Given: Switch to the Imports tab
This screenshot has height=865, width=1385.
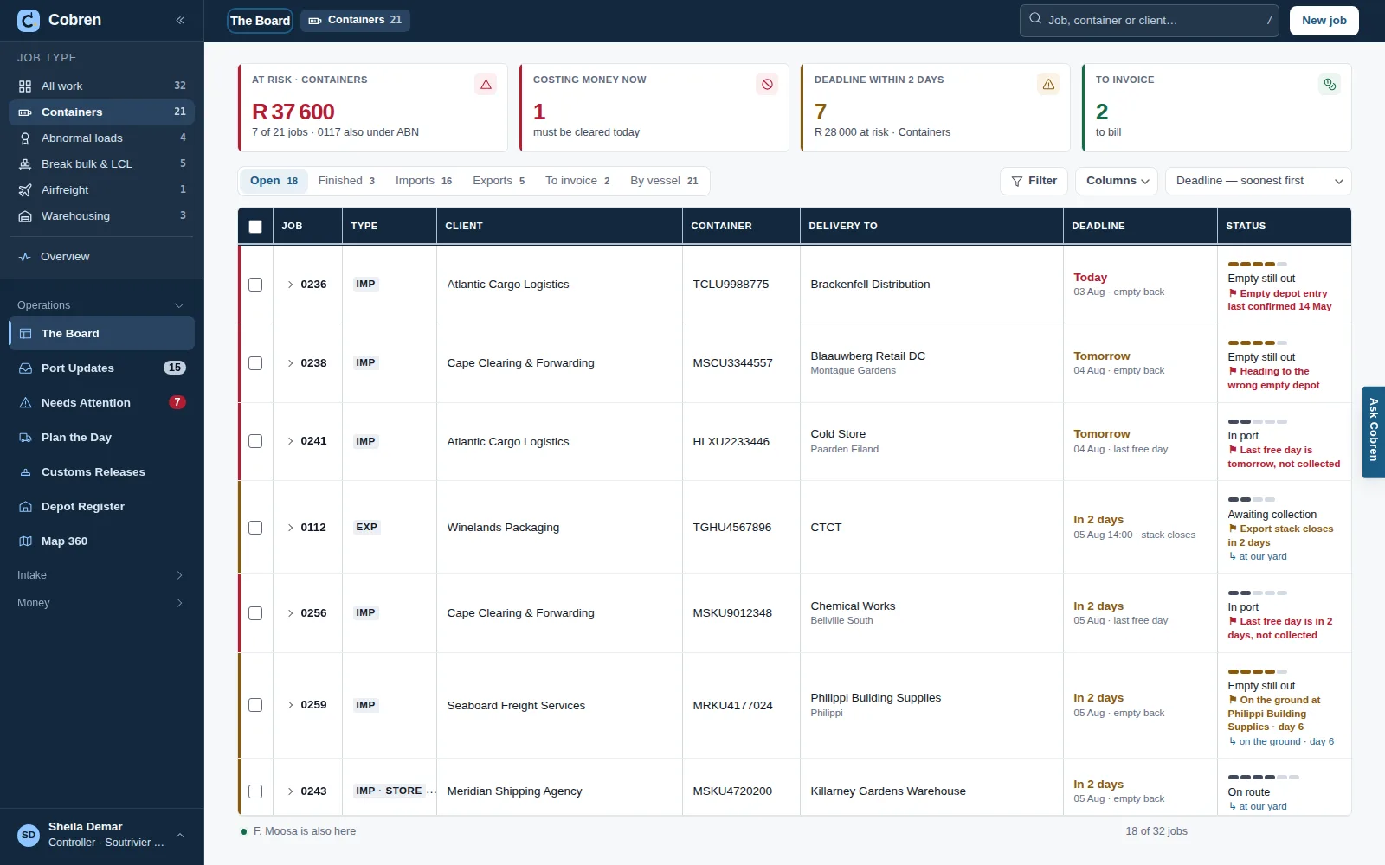Looking at the screenshot, I should (423, 181).
